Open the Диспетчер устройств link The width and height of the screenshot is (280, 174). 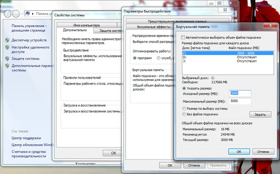(29, 40)
